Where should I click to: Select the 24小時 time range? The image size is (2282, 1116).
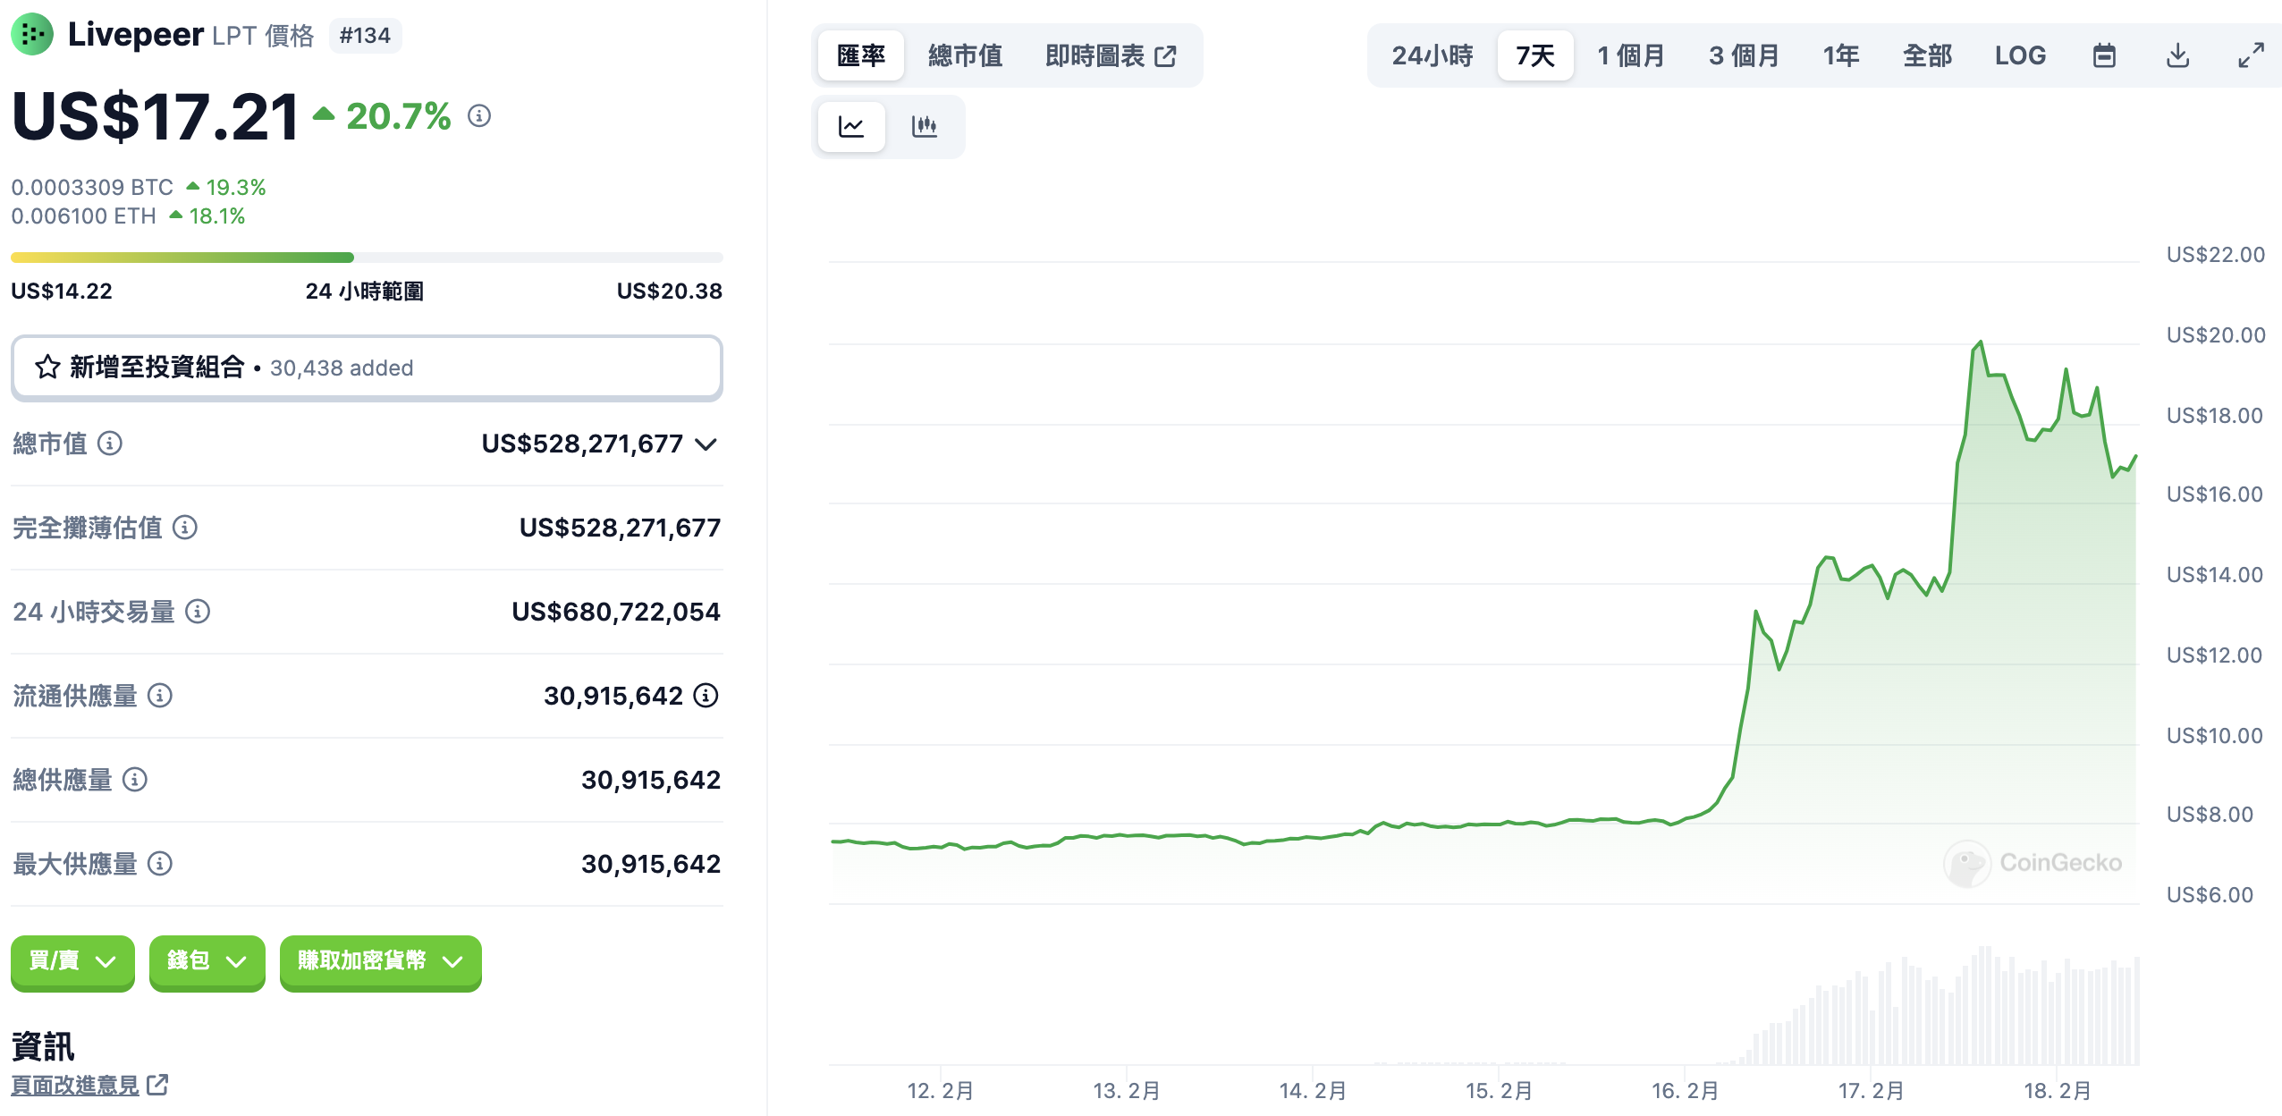[x=1432, y=56]
